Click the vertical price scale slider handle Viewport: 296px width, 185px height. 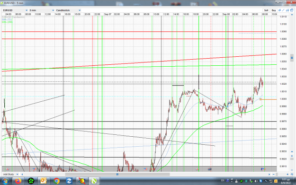point(292,58)
